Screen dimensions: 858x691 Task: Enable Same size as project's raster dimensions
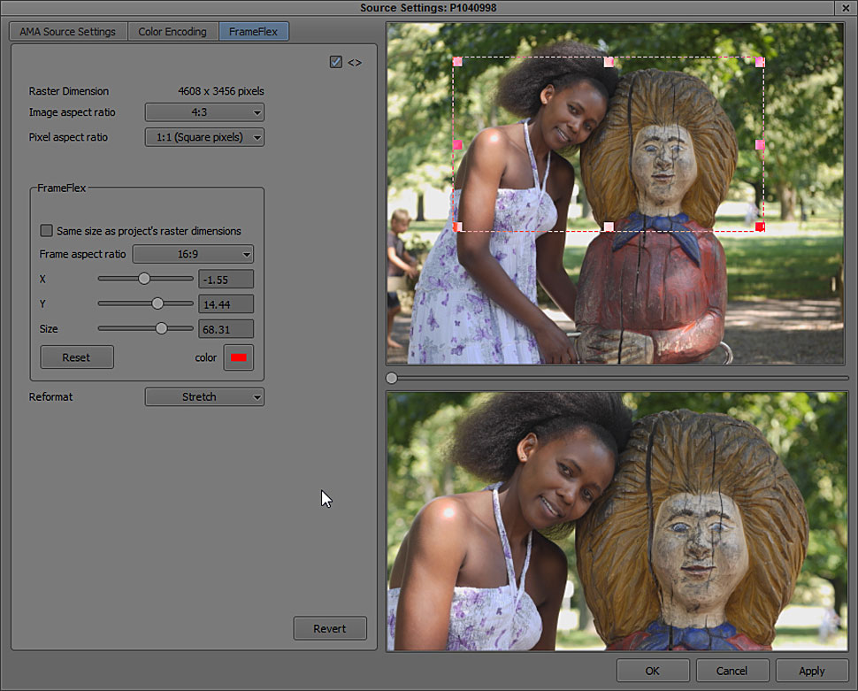coord(46,231)
